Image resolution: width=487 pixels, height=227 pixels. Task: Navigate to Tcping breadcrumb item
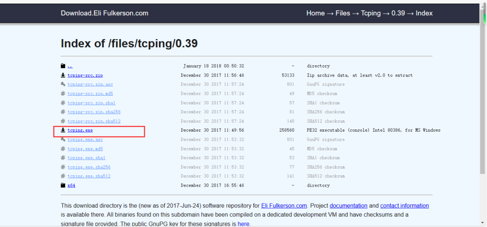[x=371, y=13]
